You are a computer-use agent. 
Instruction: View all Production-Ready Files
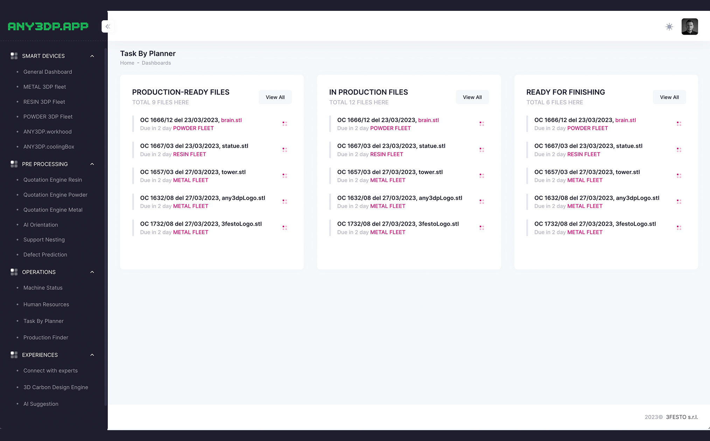coord(275,97)
